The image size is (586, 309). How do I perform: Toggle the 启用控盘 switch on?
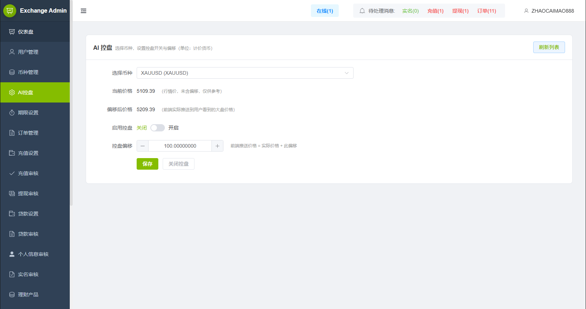[158, 128]
